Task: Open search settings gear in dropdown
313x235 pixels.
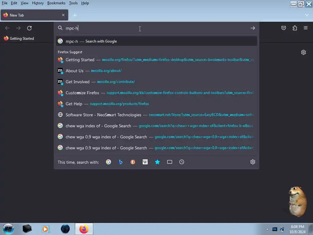Action: coord(253,162)
